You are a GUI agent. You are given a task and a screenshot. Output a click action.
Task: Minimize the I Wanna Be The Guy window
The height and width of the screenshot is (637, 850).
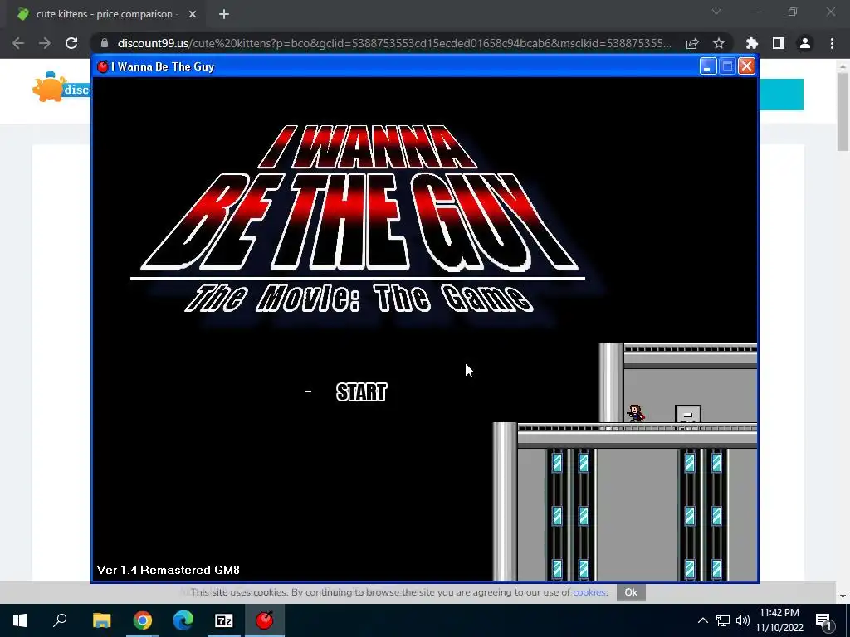click(708, 66)
